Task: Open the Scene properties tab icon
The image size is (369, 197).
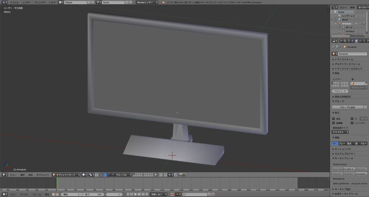Action: [348, 41]
